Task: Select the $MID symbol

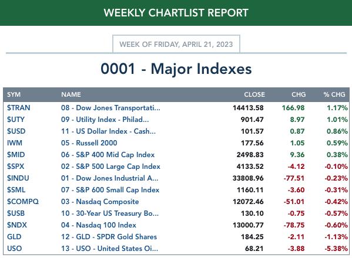Action: pos(16,155)
